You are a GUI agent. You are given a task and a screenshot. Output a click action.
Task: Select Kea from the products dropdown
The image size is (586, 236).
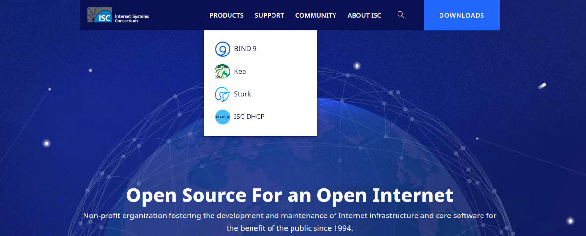coord(240,71)
